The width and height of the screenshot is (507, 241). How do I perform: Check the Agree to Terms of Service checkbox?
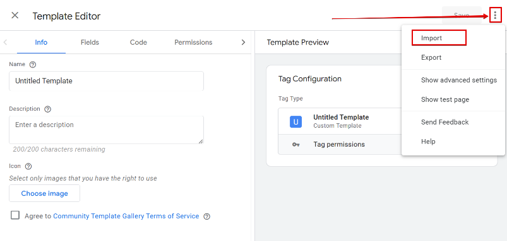[15, 215]
